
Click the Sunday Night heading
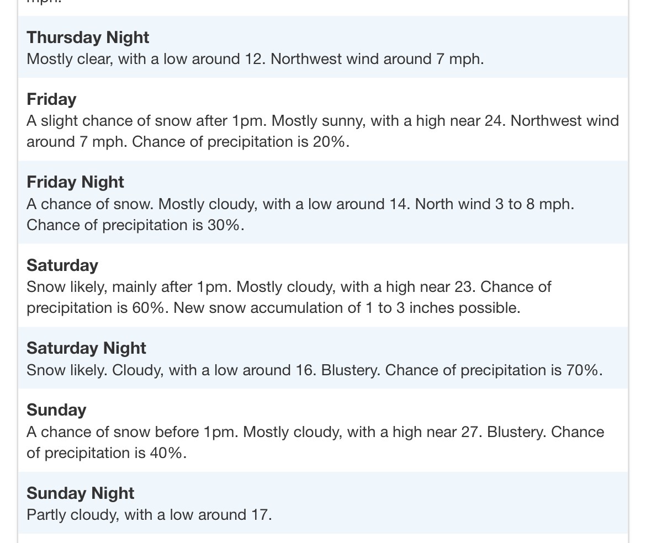click(x=81, y=493)
